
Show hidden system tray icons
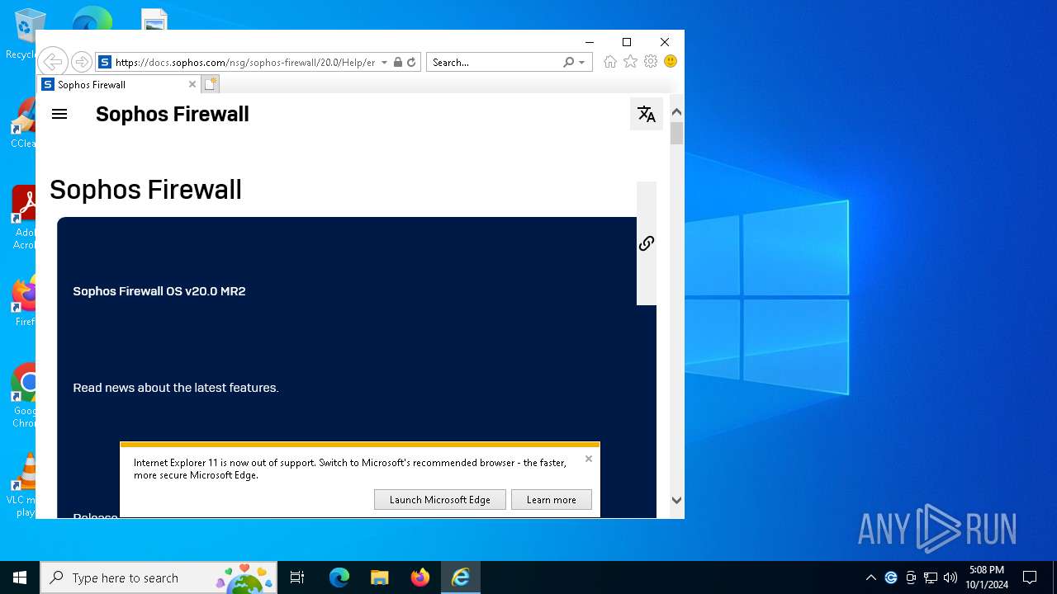[871, 577]
